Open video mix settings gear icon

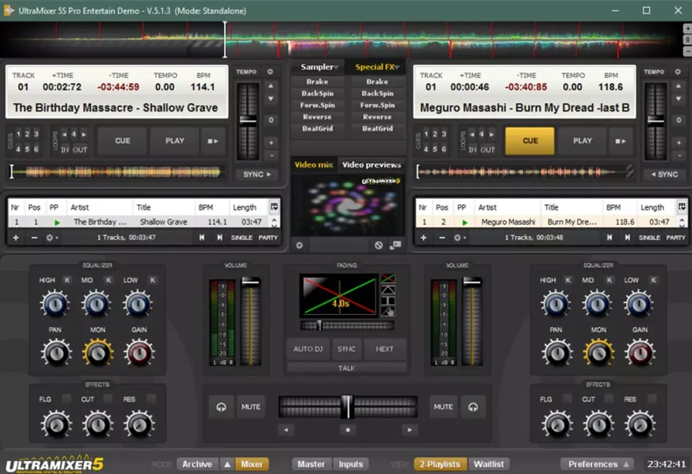coord(299,245)
